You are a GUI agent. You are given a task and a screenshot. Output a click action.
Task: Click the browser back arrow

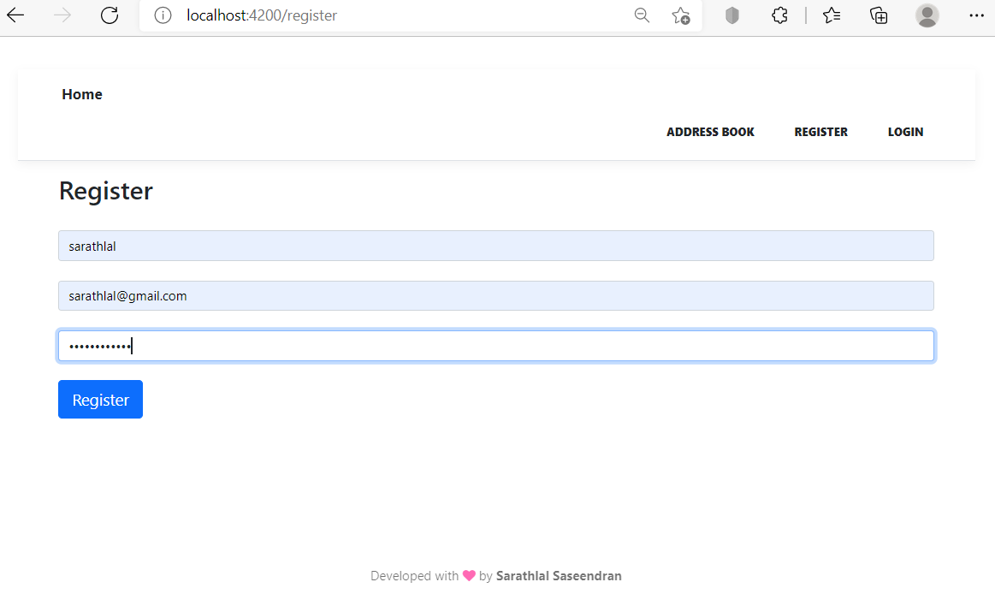click(15, 15)
